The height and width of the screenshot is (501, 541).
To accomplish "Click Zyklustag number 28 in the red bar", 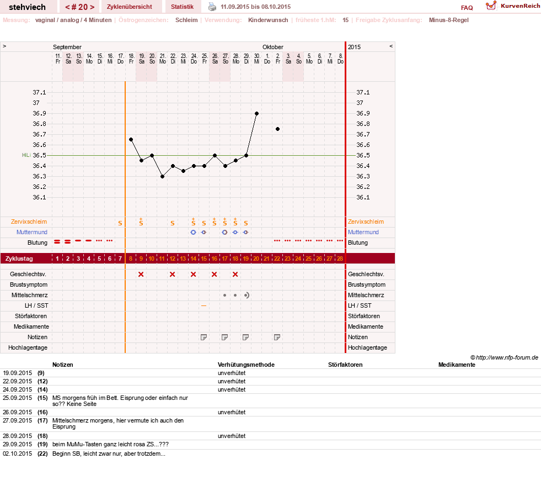I will coord(340,259).
